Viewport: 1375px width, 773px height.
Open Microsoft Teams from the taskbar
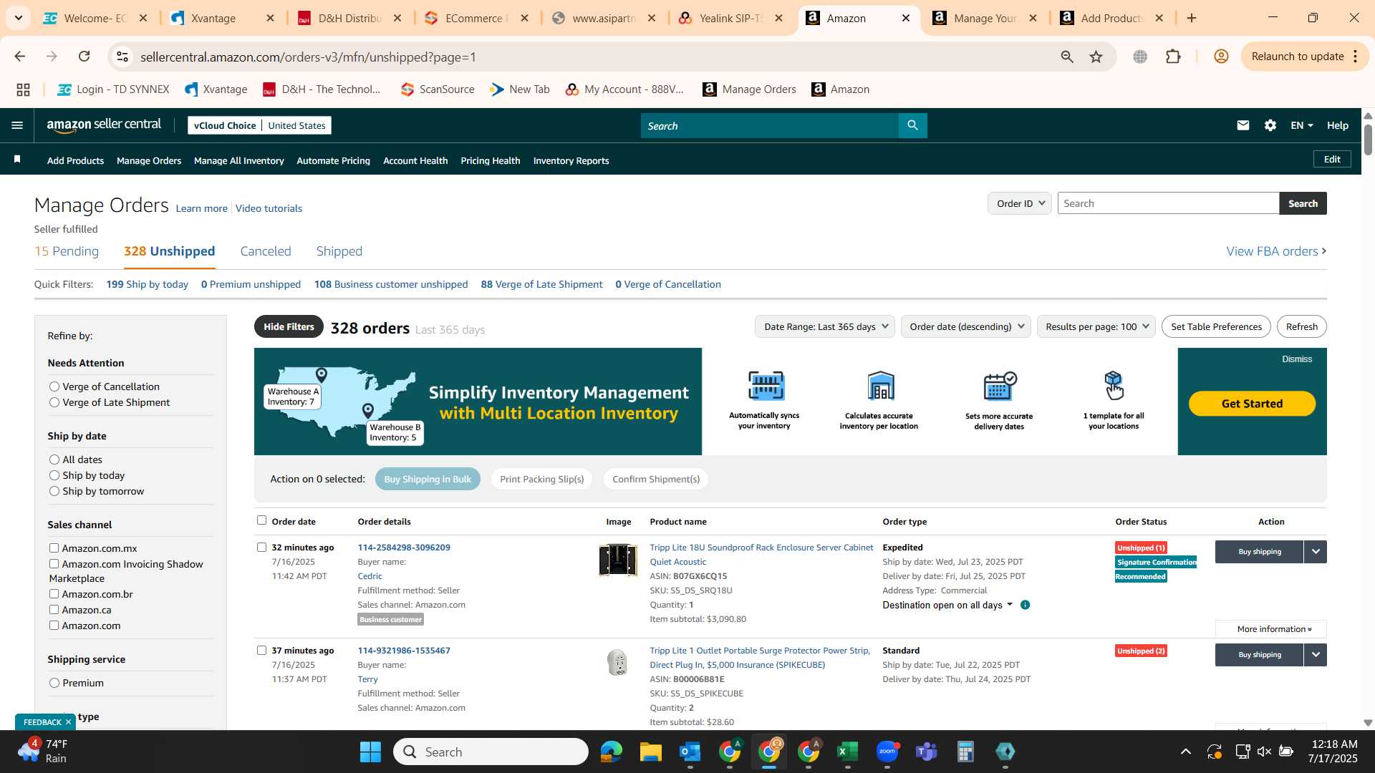(927, 752)
